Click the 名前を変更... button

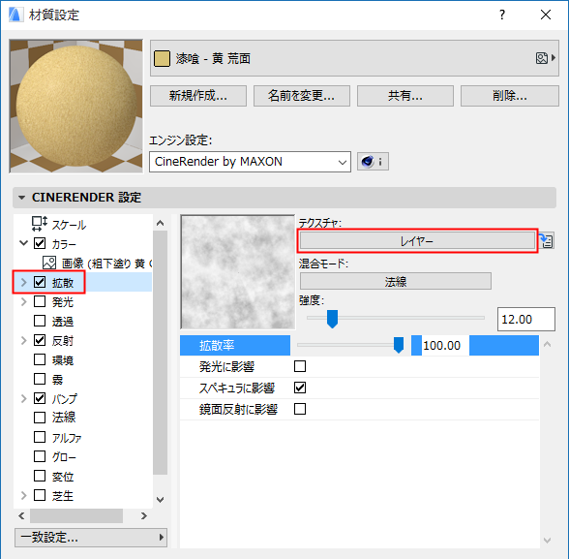[302, 96]
